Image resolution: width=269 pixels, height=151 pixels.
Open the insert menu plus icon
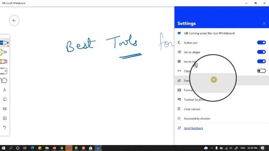pos(5,118)
